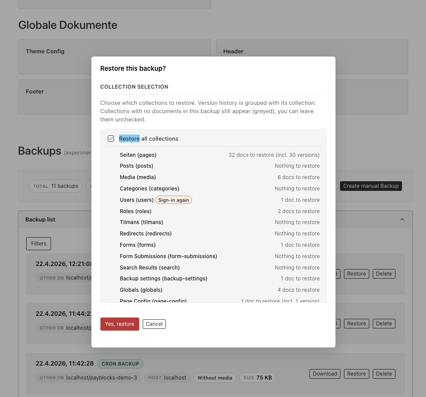Click the Sign-in again badge

pyautogui.click(x=174, y=200)
